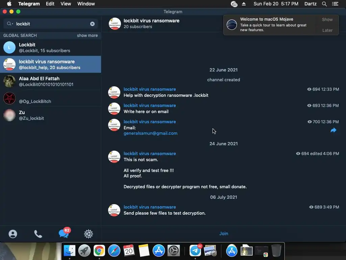The height and width of the screenshot is (260, 346).
Task: Open second App Store icon right of Dock separator
Action: pos(232,251)
